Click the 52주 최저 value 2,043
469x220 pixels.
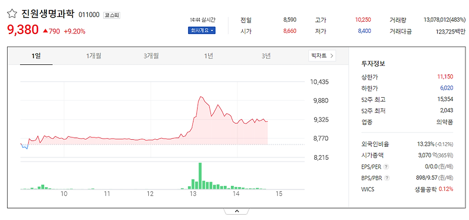pyautogui.click(x=447, y=111)
